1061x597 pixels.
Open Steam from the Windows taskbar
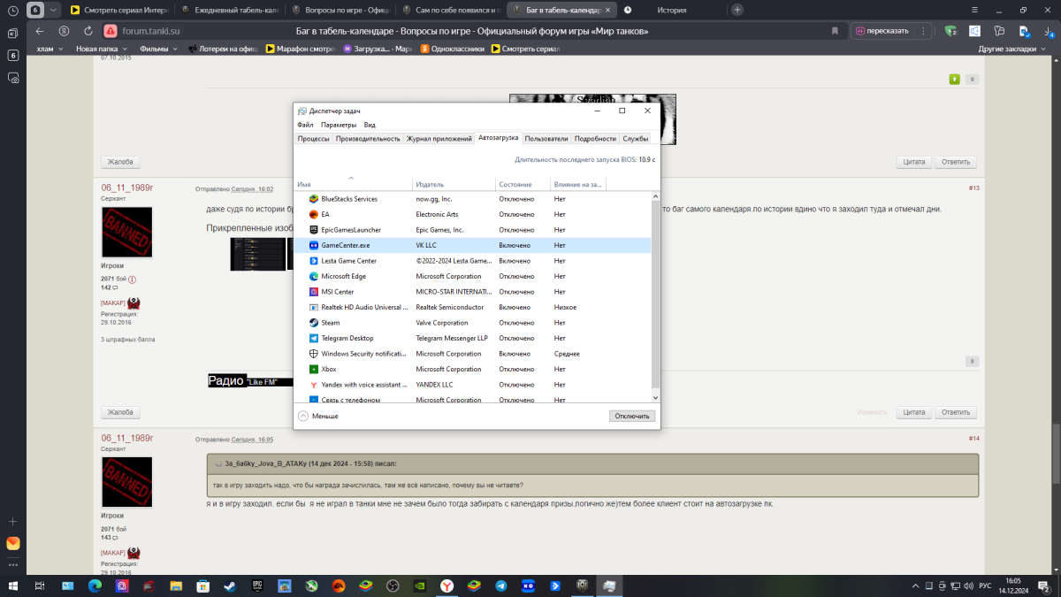229,586
